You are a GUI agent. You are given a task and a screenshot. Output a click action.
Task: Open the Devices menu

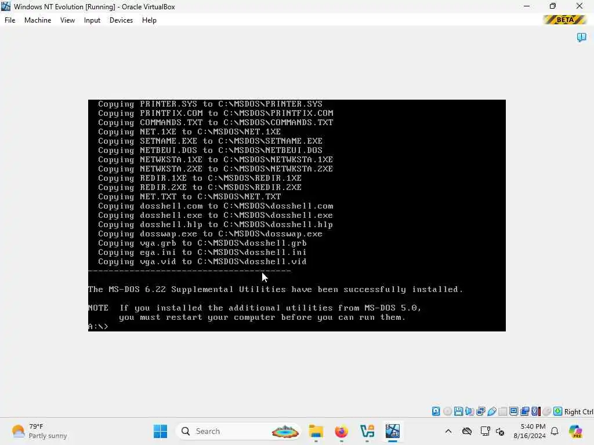121,20
